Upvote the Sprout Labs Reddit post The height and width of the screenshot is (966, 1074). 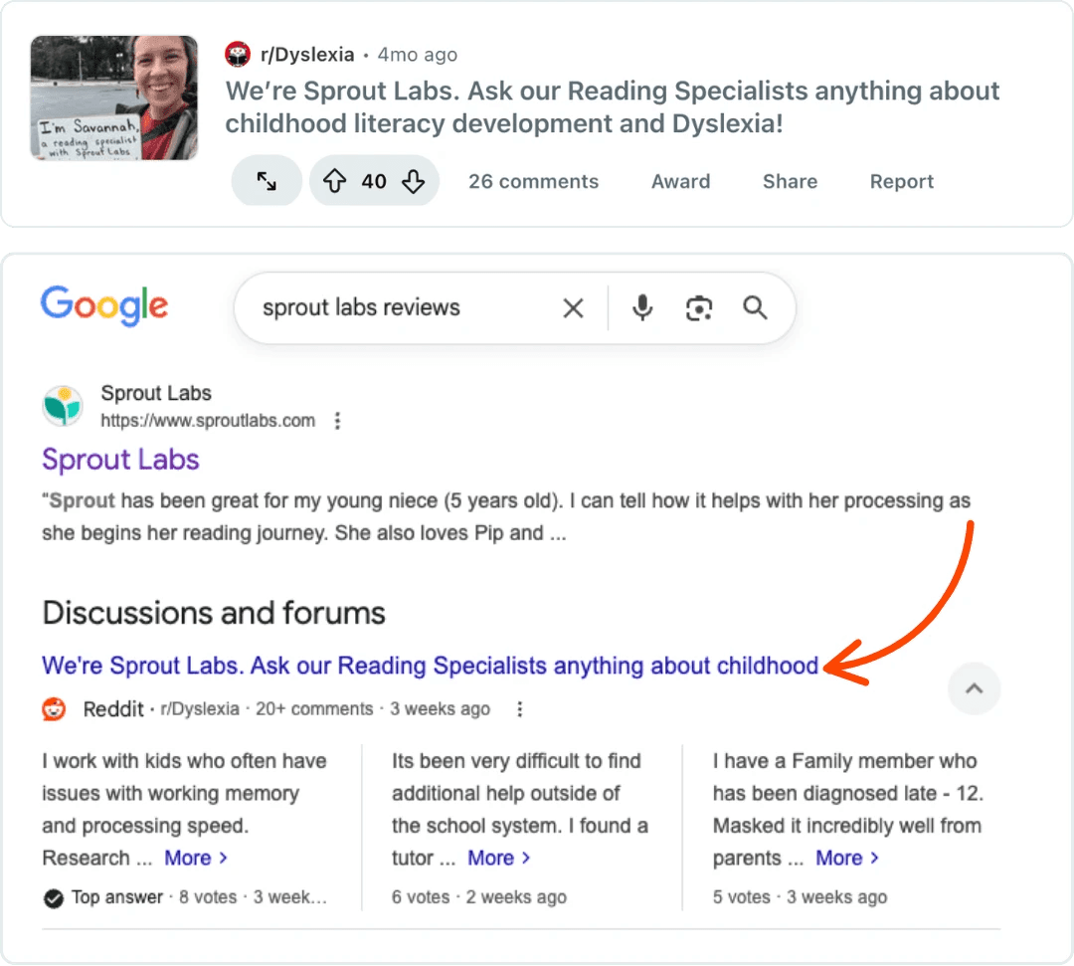(334, 181)
